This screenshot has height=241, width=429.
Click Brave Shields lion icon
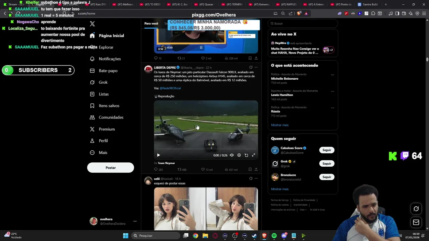(299, 13)
